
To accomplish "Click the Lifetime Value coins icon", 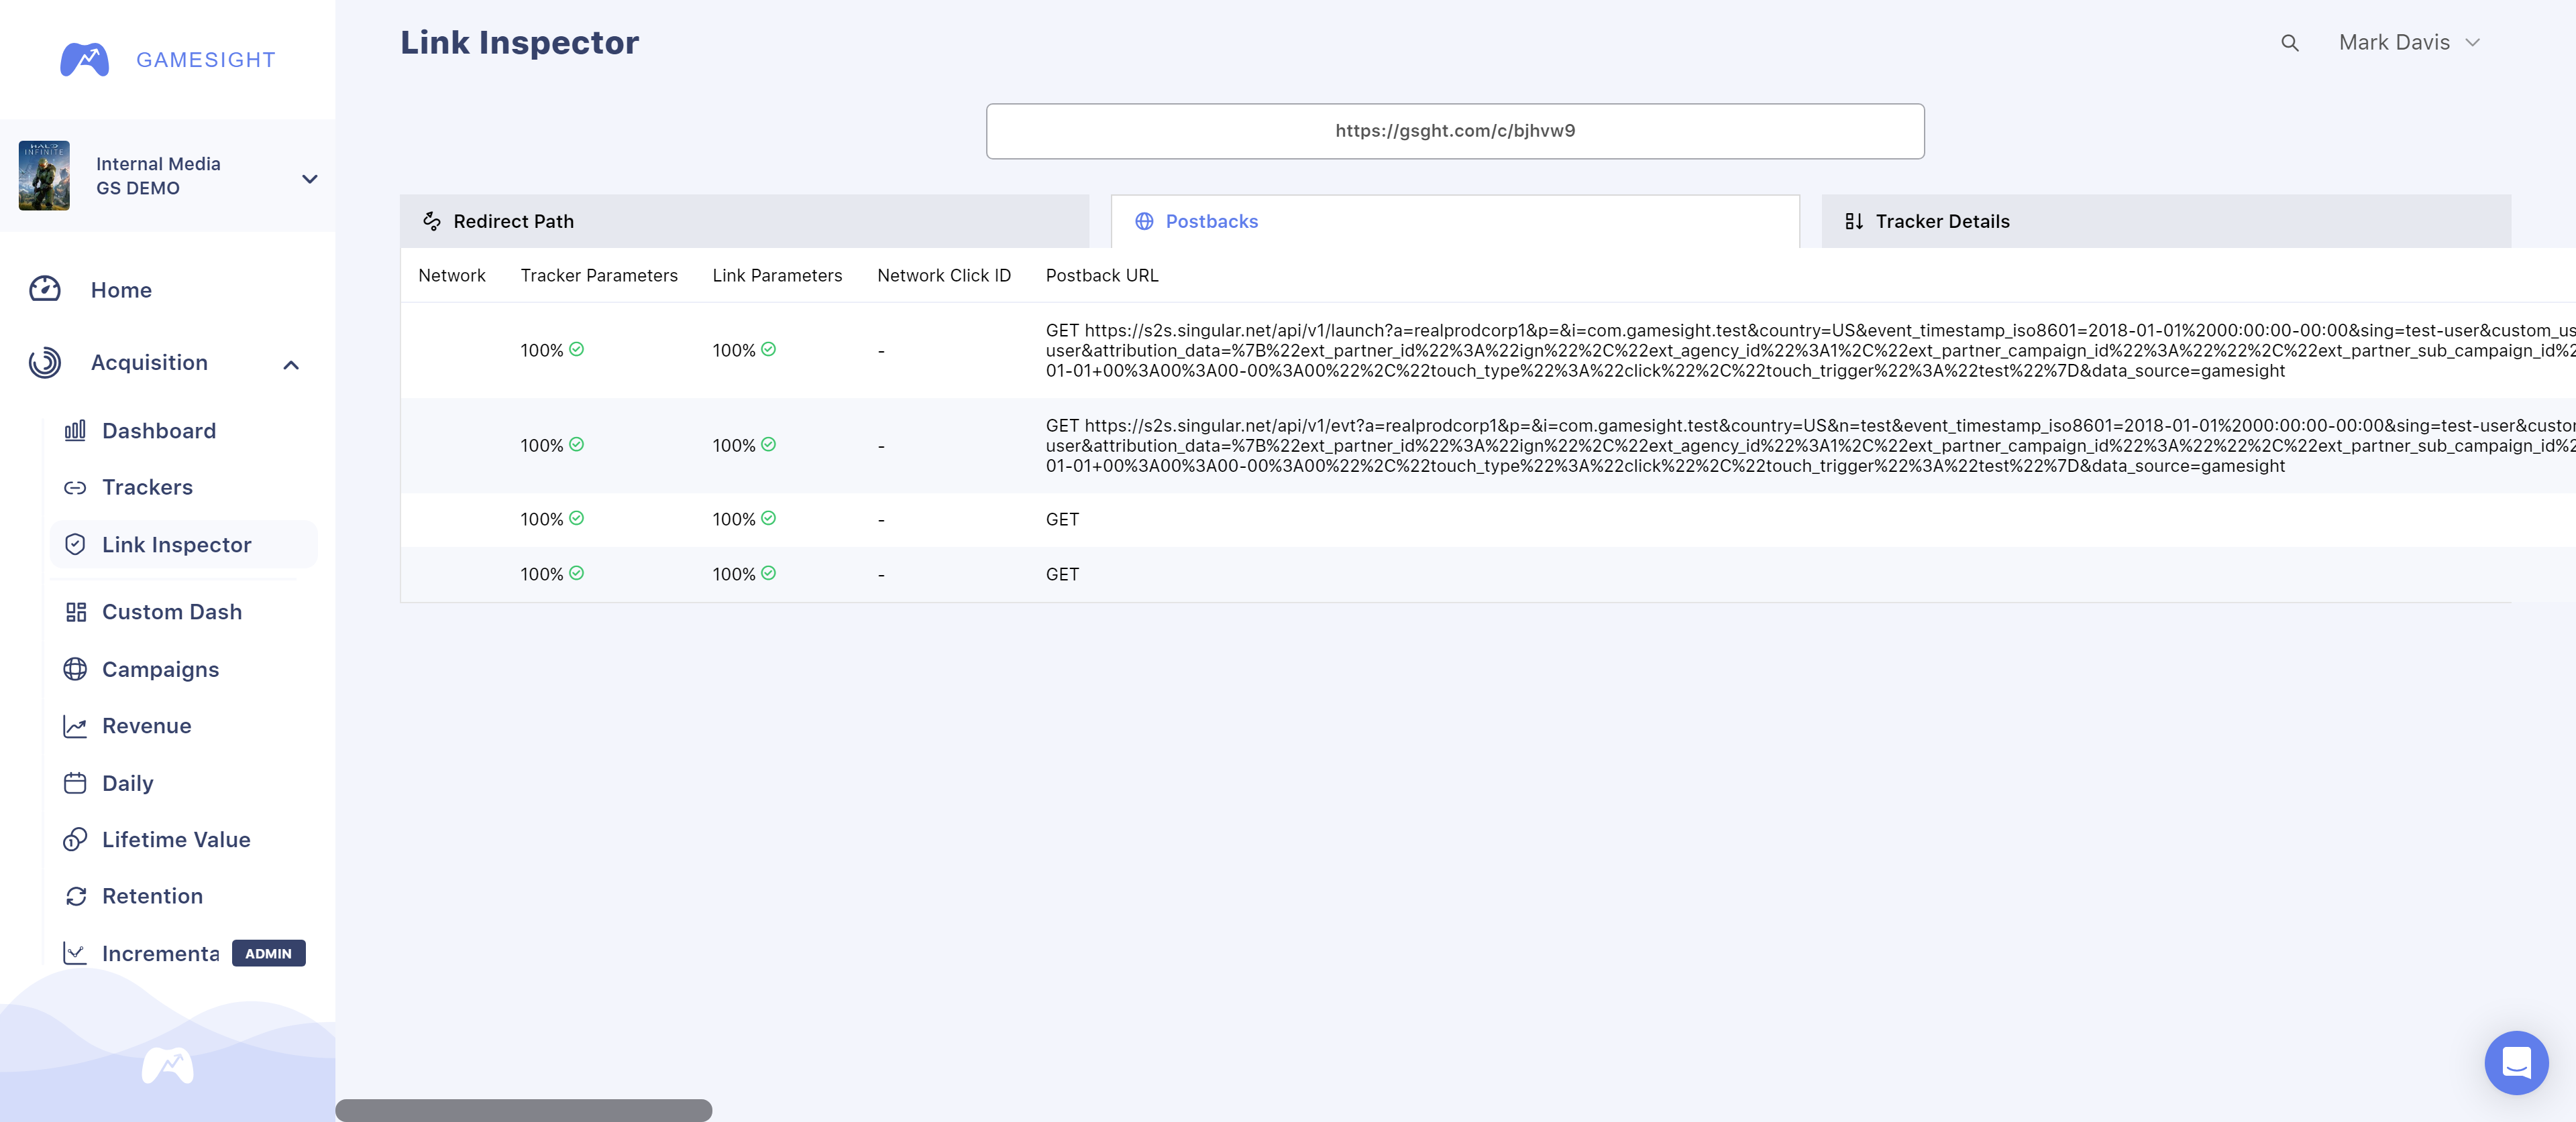I will click(75, 840).
